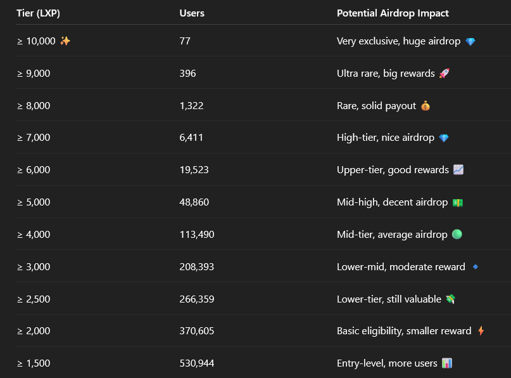Image resolution: width=511 pixels, height=378 pixels.
Task: Click the ≥ 5,000 tier cell
Action: click(34, 202)
